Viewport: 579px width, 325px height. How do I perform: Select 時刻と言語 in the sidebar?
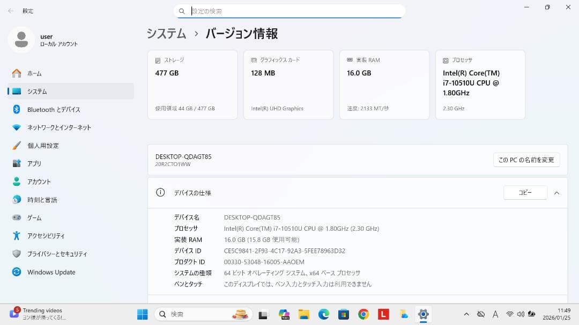tap(42, 199)
